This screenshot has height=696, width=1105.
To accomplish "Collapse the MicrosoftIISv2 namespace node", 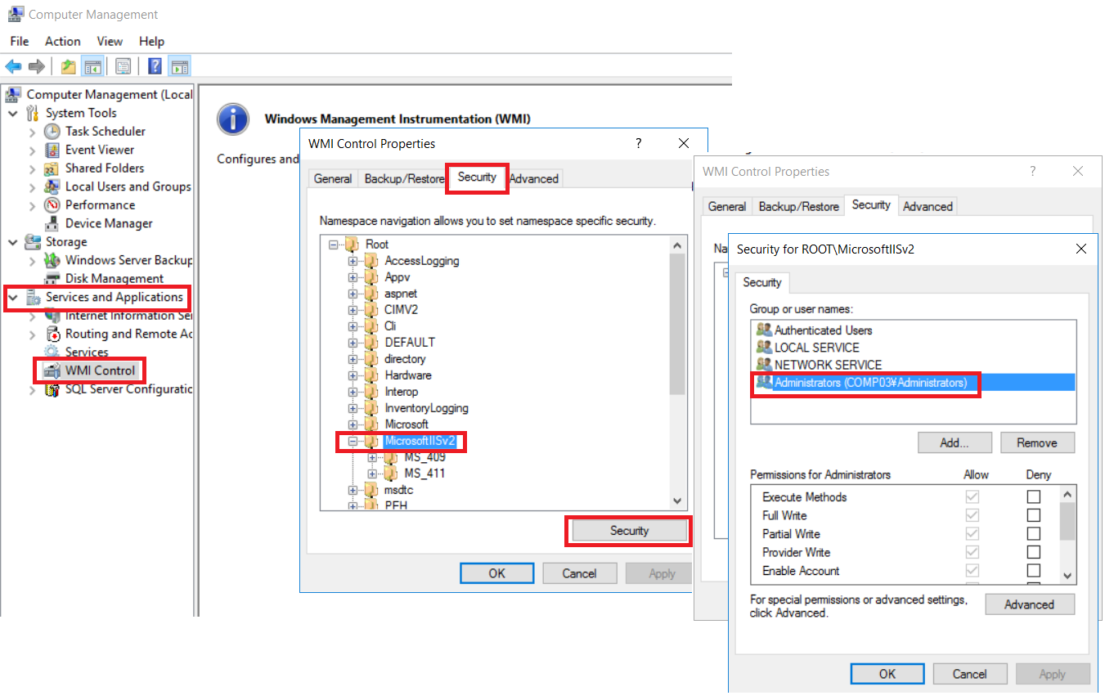I will tap(352, 441).
